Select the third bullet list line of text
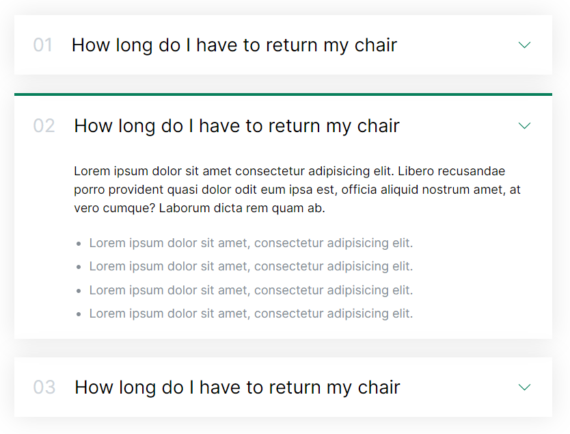This screenshot has height=434, width=570. tap(251, 290)
